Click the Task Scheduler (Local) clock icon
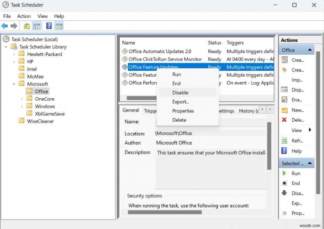324x229 pixels. pyautogui.click(x=6, y=39)
